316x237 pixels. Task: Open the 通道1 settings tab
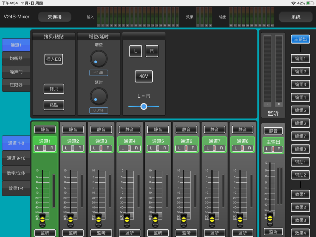(16, 45)
